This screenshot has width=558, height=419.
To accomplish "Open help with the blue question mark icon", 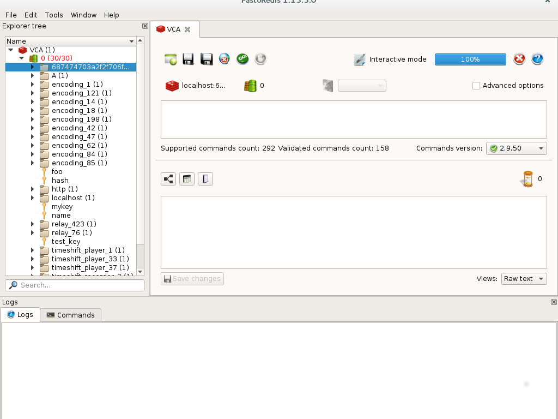I will [537, 59].
